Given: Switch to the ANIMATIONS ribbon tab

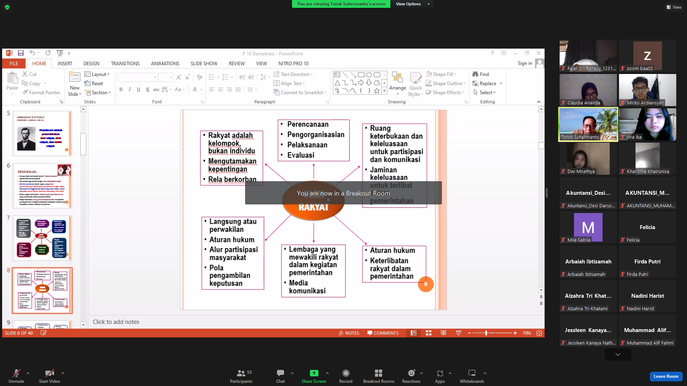Looking at the screenshot, I should [165, 64].
